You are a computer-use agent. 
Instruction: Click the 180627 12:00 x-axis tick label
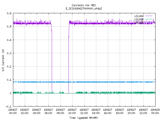pyautogui.click(x=84, y=111)
